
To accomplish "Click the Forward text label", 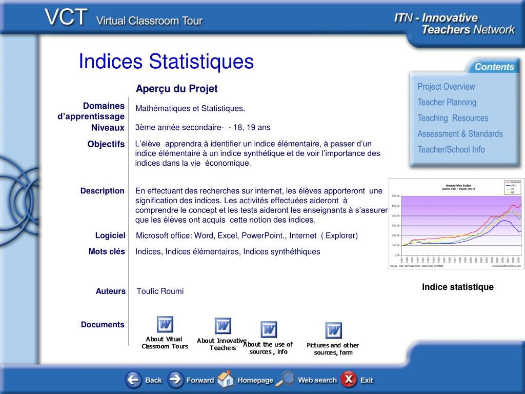I will coord(200,380).
